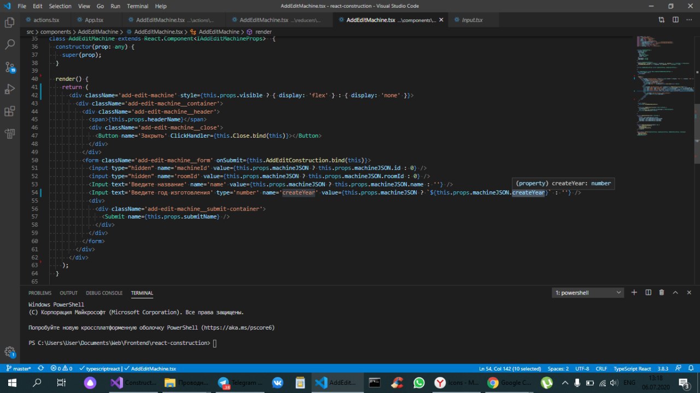
Task: Open the Run and Debug view
Action: click(x=9, y=89)
